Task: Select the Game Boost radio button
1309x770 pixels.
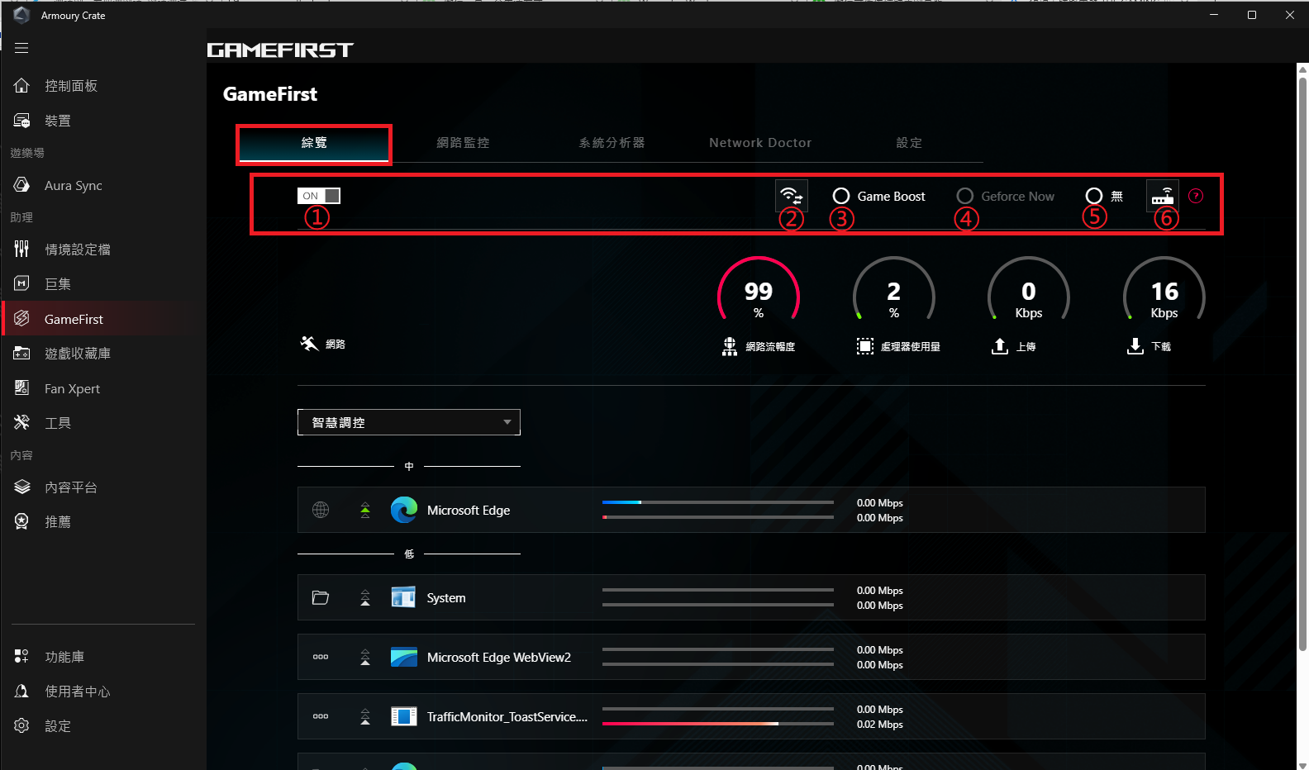Action: (841, 196)
